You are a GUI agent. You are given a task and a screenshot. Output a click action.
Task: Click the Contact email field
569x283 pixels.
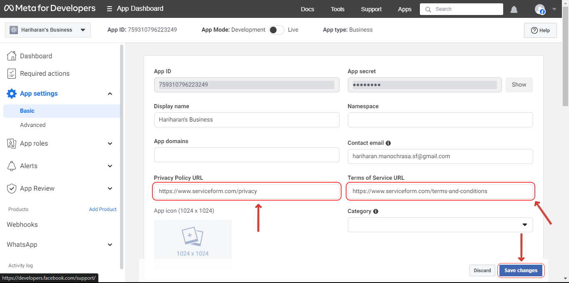(x=440, y=156)
